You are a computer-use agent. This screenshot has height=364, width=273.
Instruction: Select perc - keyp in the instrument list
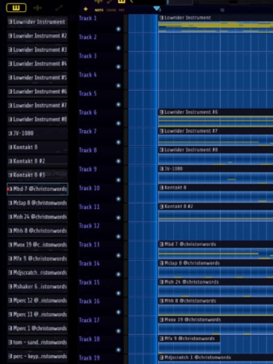38,356
